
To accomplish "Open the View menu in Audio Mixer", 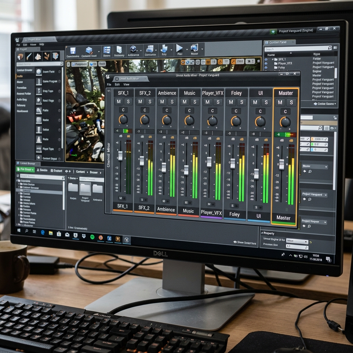I will pos(126,84).
